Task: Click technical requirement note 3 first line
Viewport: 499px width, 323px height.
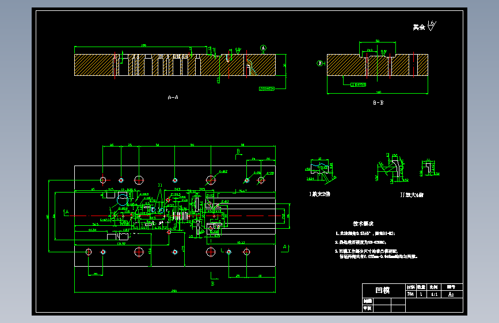Action: 366,251
